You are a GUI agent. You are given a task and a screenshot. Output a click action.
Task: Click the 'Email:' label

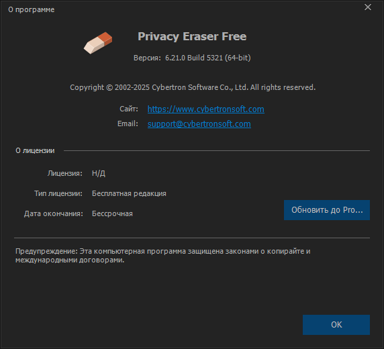pyautogui.click(x=128, y=123)
